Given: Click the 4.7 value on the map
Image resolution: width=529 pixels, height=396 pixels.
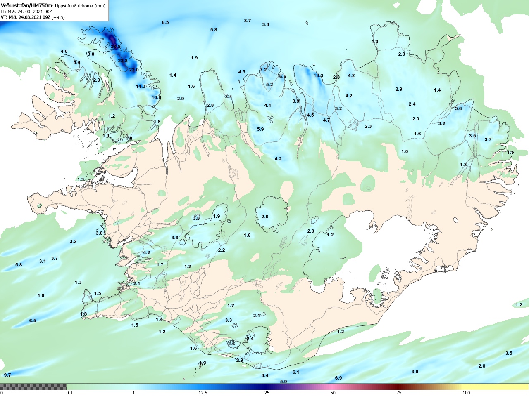Looking at the screenshot, I should click(326, 120).
